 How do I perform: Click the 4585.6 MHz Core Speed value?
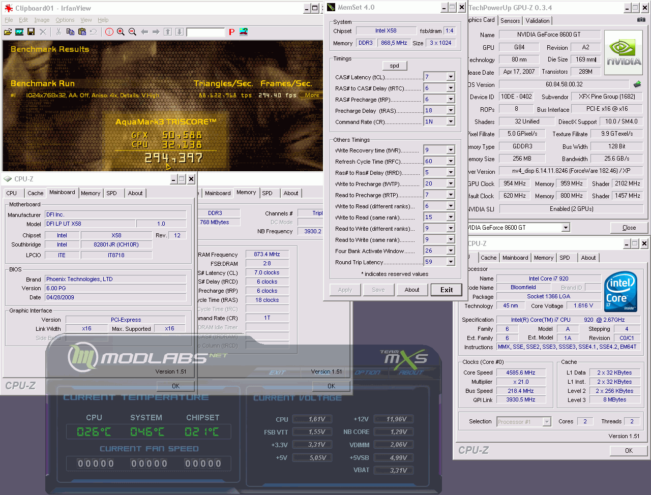521,373
